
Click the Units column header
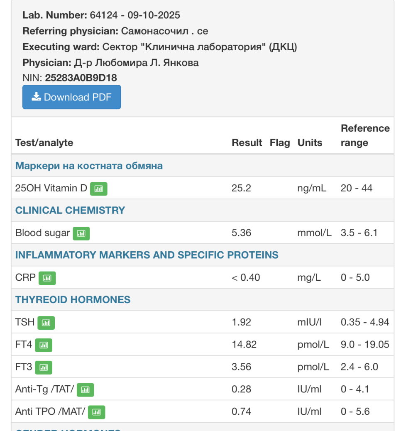[310, 143]
